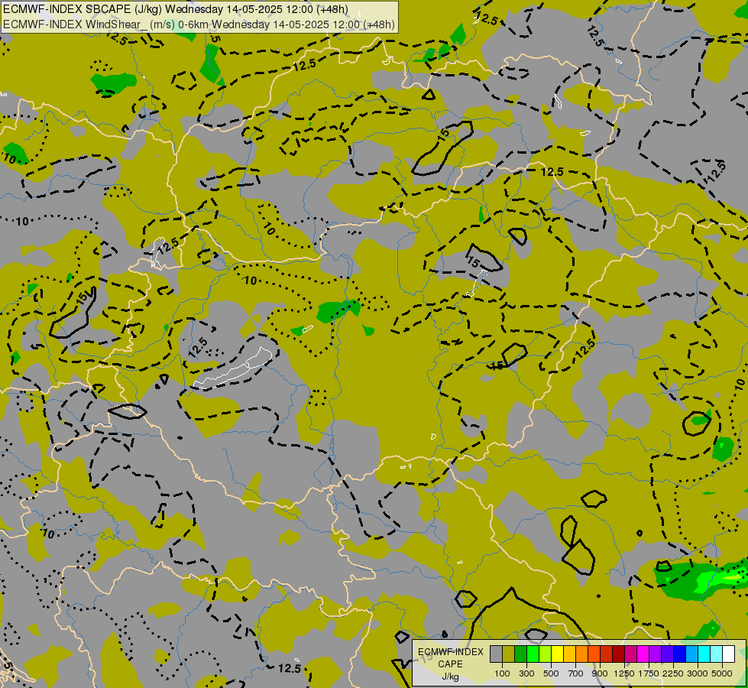The image size is (748, 688).
Task: Click the WindShear 0-6km header line
Action: click(199, 24)
